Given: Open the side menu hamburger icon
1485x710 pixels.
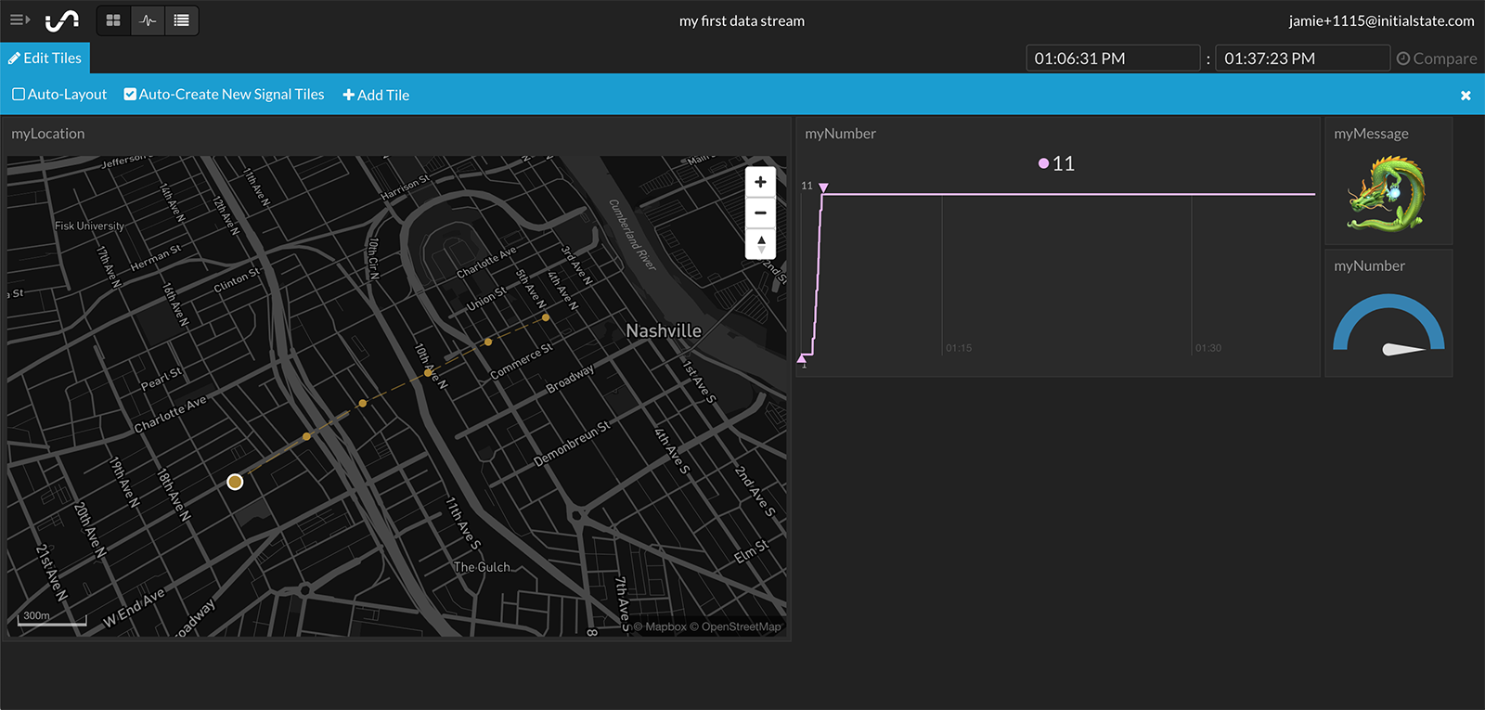Looking at the screenshot, I should [19, 19].
